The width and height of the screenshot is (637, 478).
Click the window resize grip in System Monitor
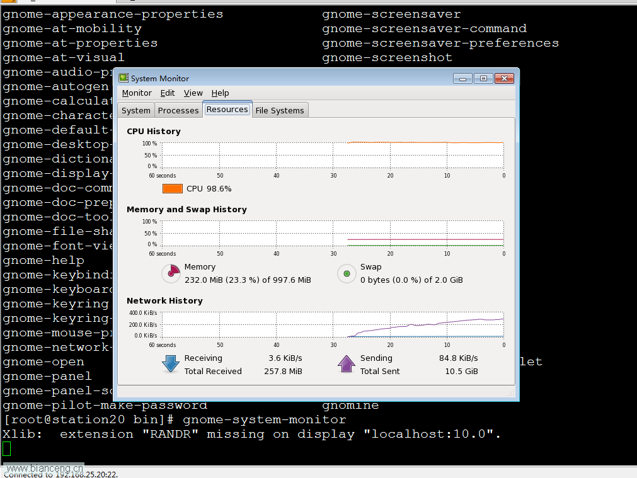[511, 393]
